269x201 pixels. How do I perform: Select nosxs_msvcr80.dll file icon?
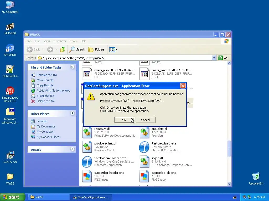pos(144,74)
